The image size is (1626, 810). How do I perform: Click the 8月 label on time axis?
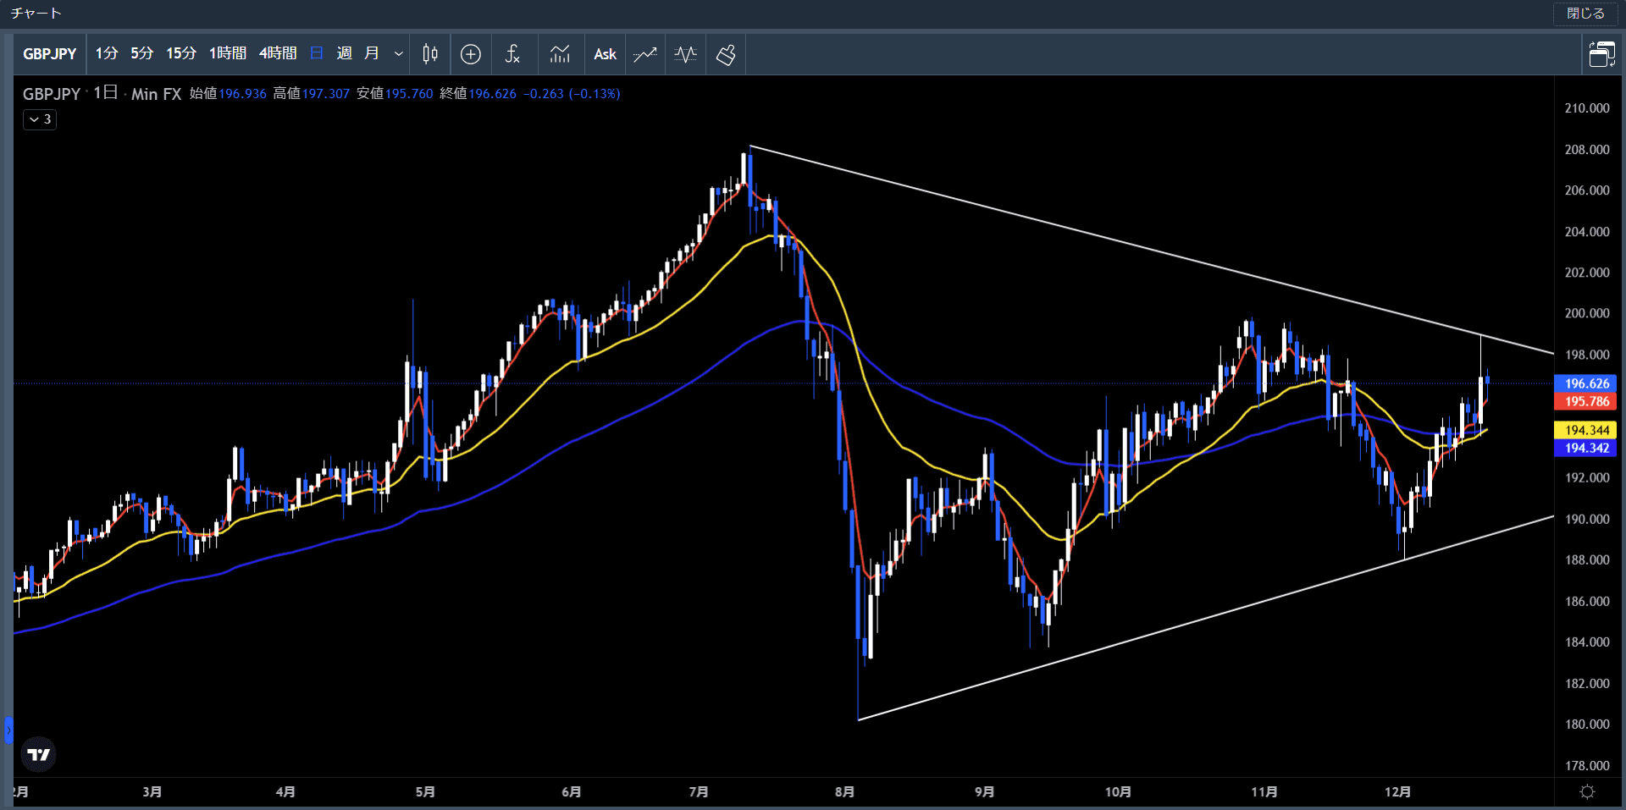coord(844,792)
